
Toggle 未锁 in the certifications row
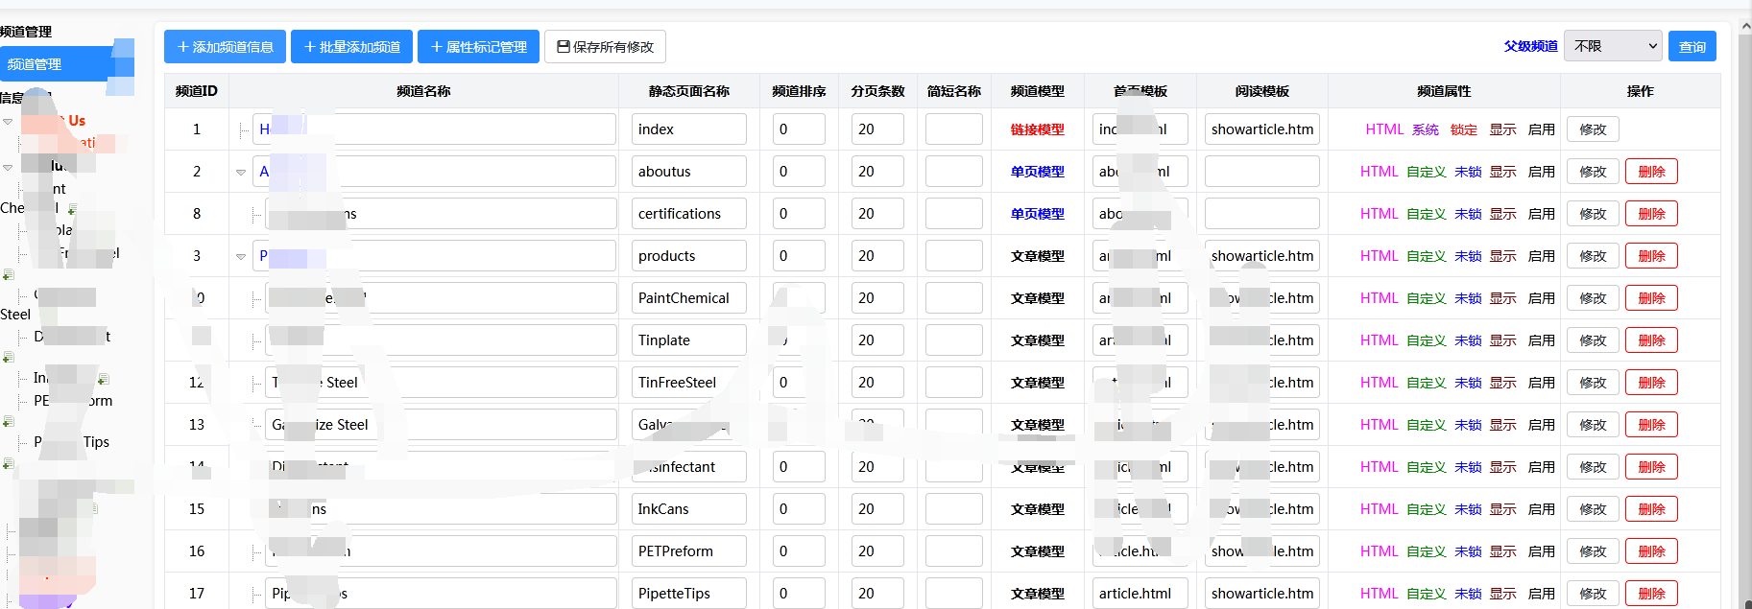(x=1468, y=214)
